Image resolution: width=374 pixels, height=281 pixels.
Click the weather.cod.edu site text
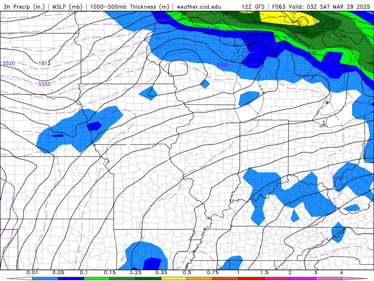coord(199,7)
